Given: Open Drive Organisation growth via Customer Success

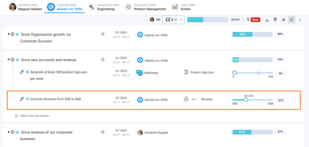Looking at the screenshot, I should tap(46, 38).
